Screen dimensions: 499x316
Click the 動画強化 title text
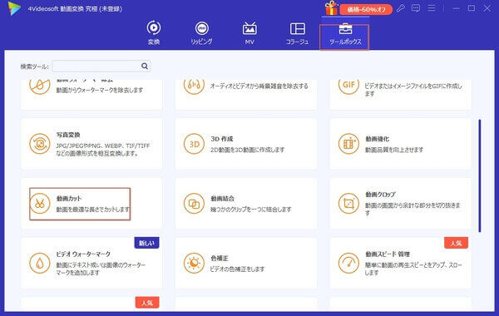(x=377, y=139)
